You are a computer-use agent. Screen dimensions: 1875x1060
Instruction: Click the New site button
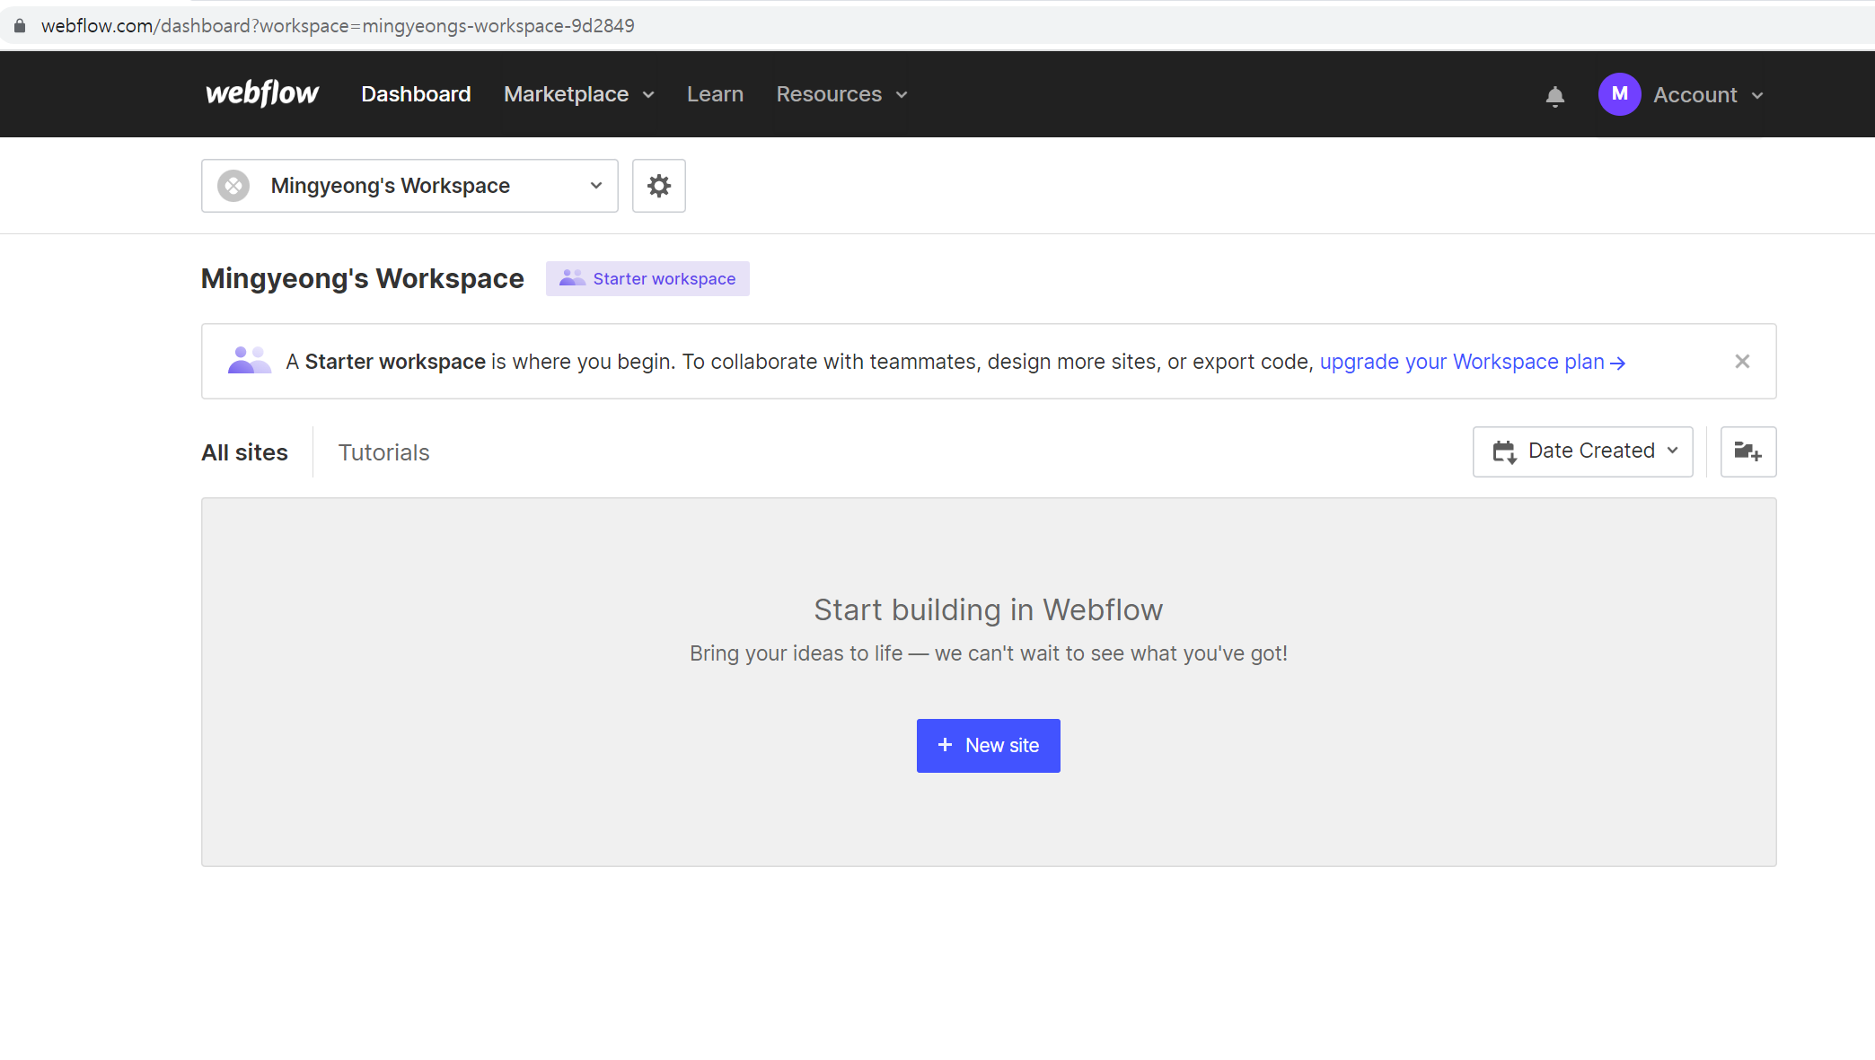(x=988, y=746)
